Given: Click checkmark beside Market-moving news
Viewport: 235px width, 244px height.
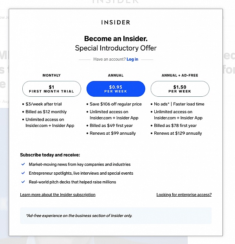Looking at the screenshot, I should click(x=23, y=164).
